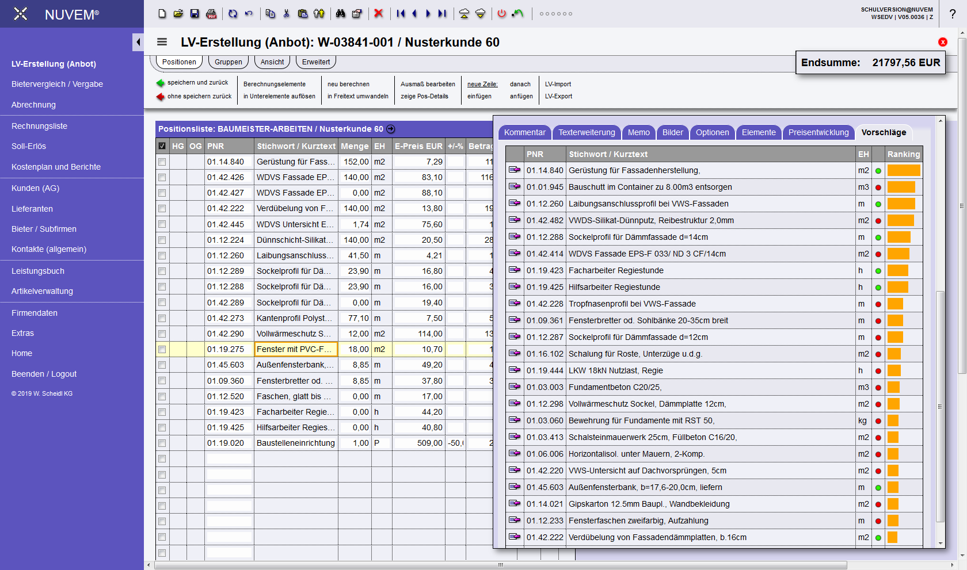Screen dimensions: 967x570
Task: Collapse the sidebar with the left arrow
Action: pyautogui.click(x=138, y=42)
